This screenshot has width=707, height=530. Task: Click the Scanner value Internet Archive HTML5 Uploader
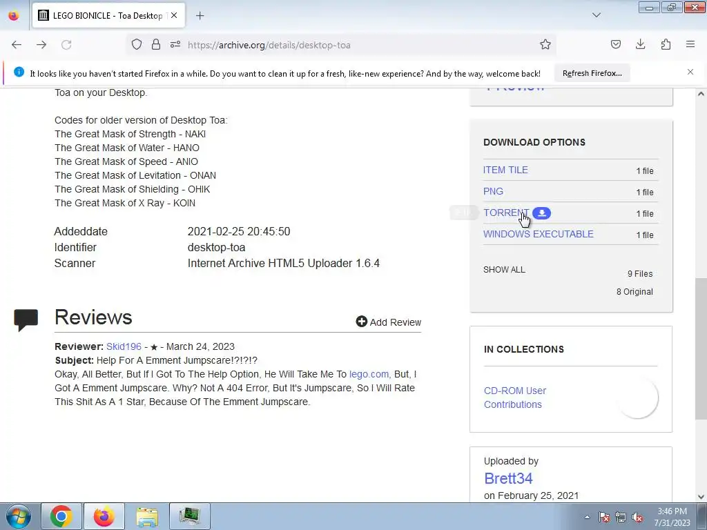click(284, 263)
